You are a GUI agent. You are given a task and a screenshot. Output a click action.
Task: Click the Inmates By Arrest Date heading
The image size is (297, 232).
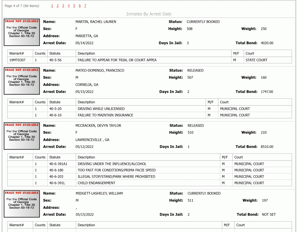[149, 14]
